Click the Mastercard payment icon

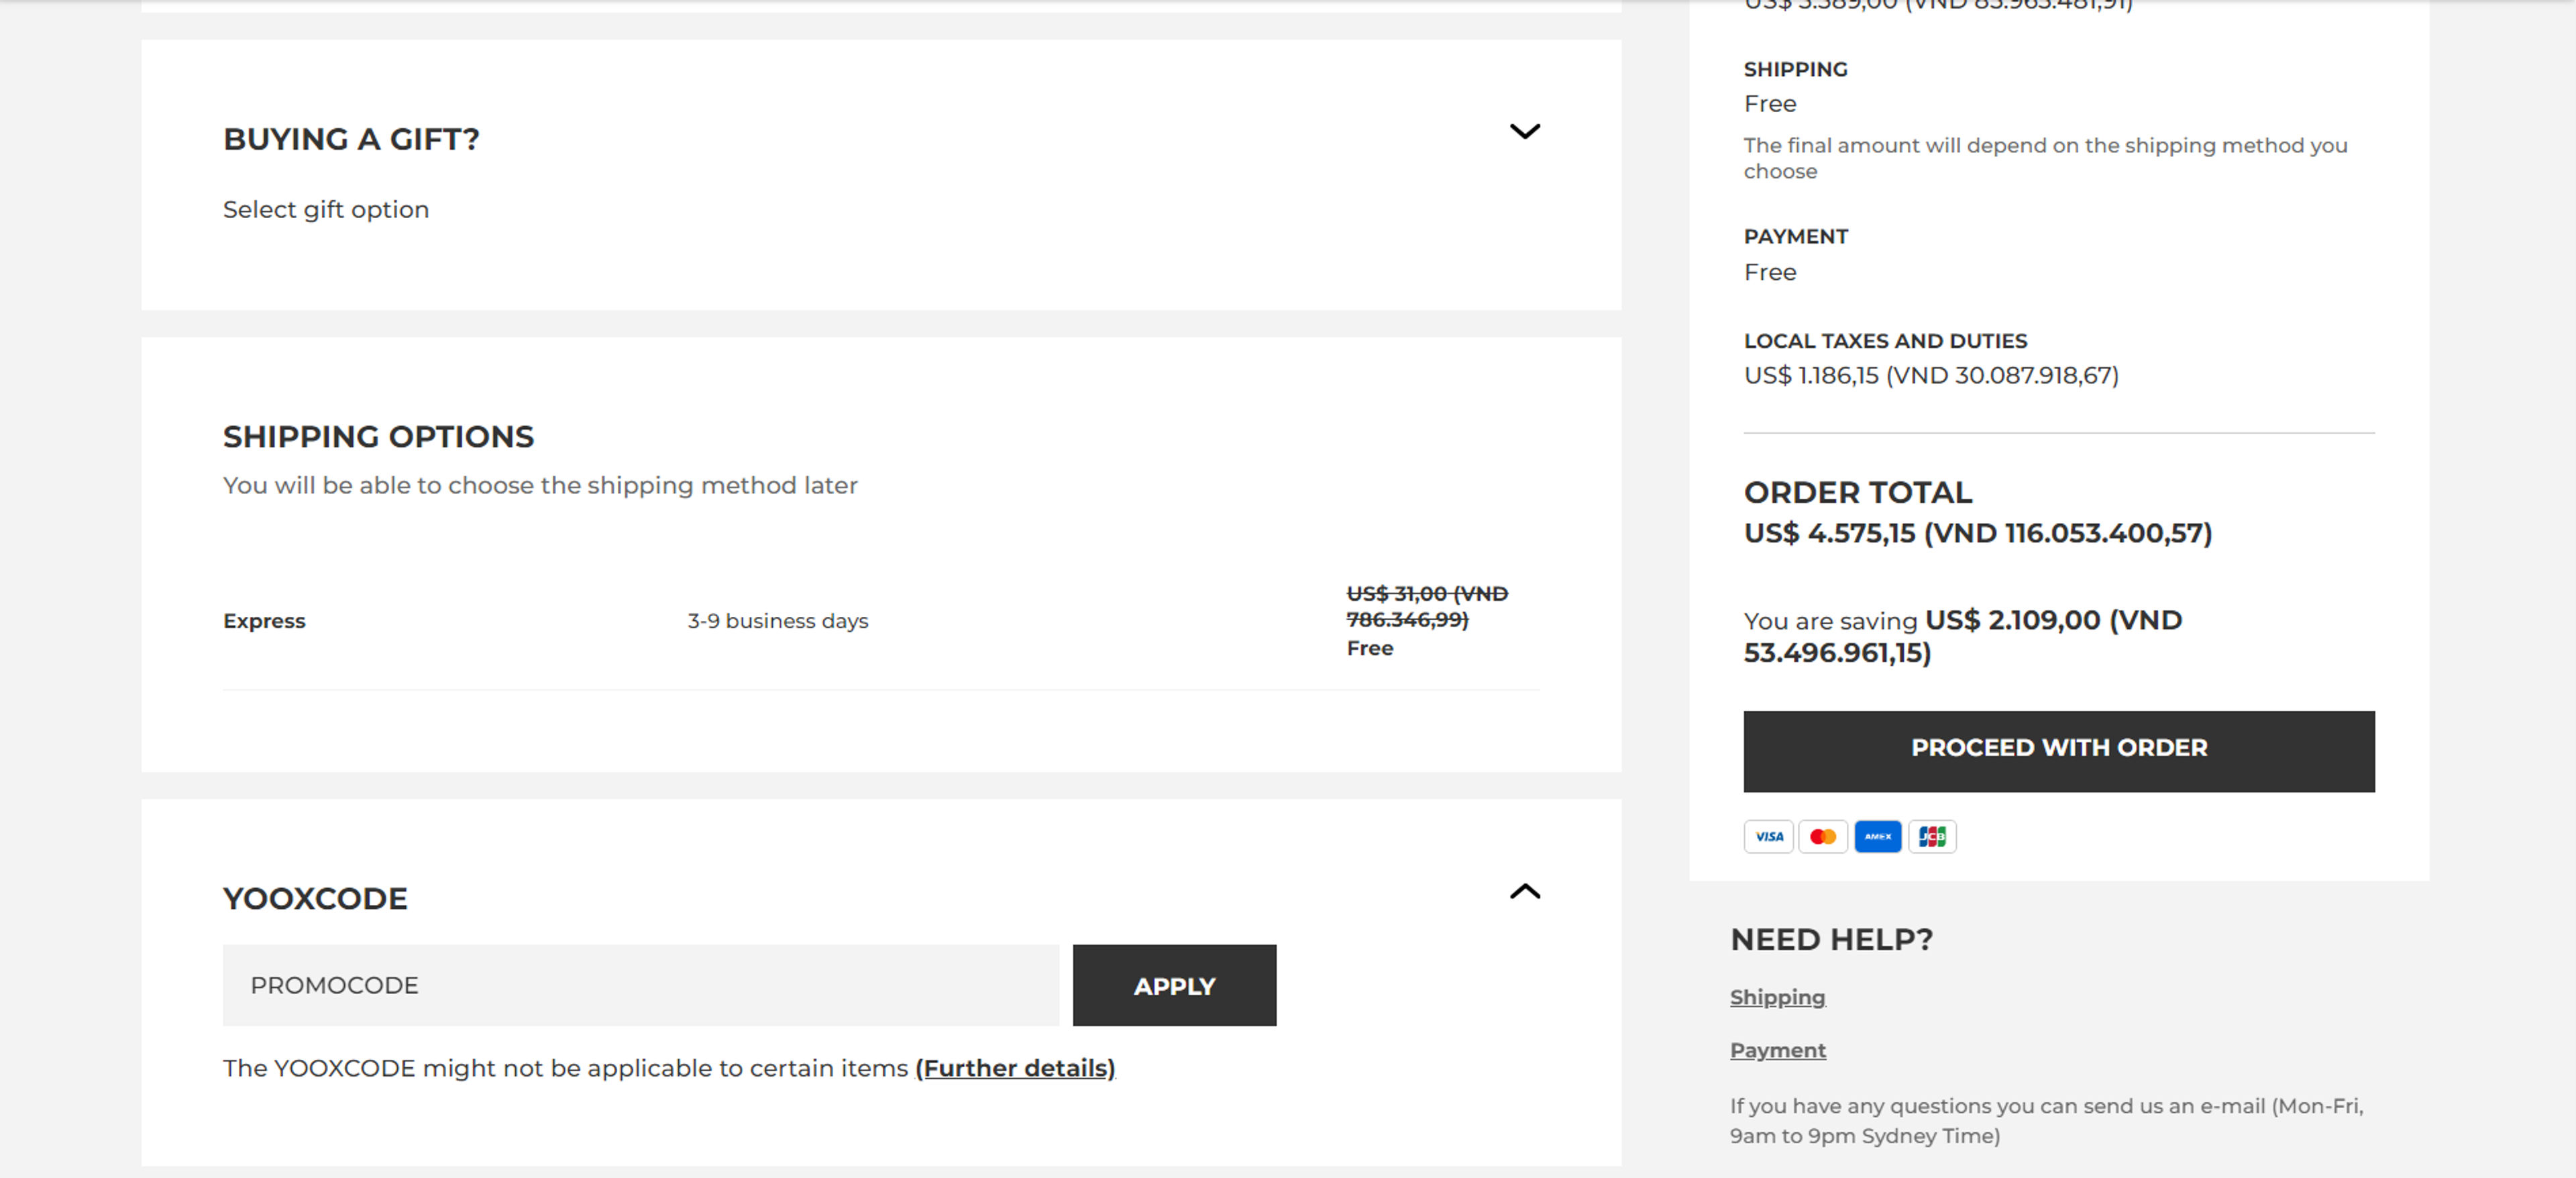pos(1823,836)
